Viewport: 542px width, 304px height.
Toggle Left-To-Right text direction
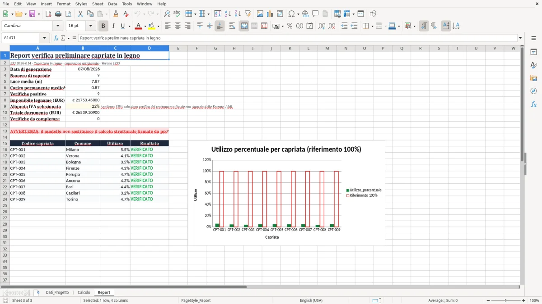tap(424, 26)
